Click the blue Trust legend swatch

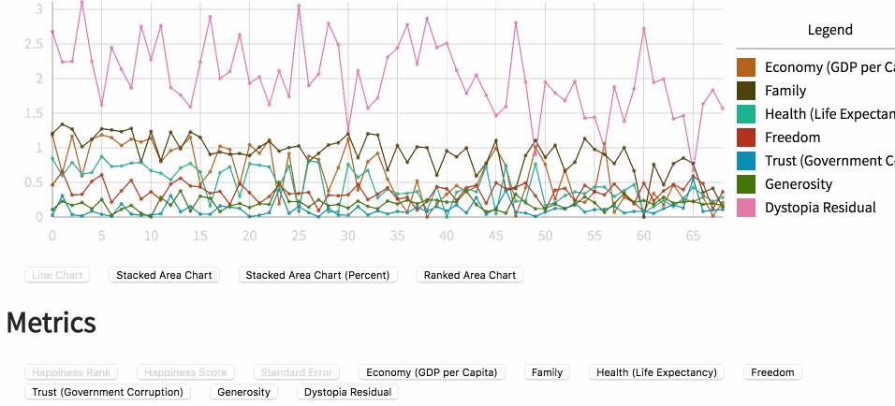pos(746,161)
